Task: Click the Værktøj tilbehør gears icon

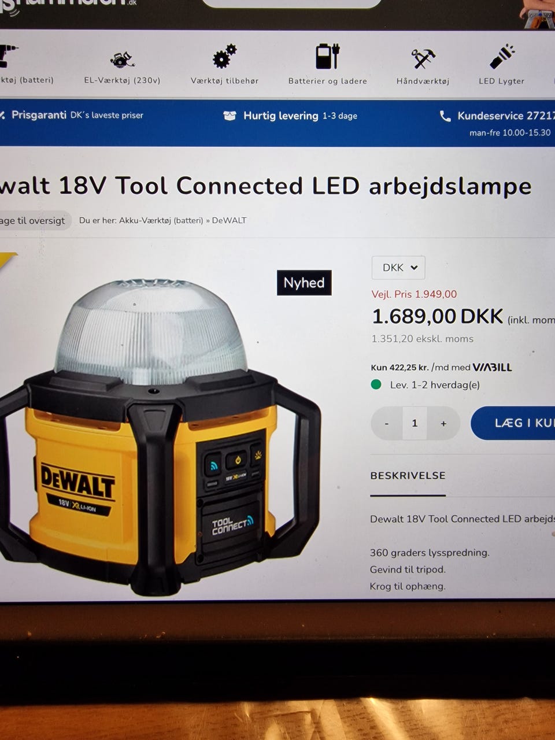Action: tap(224, 57)
